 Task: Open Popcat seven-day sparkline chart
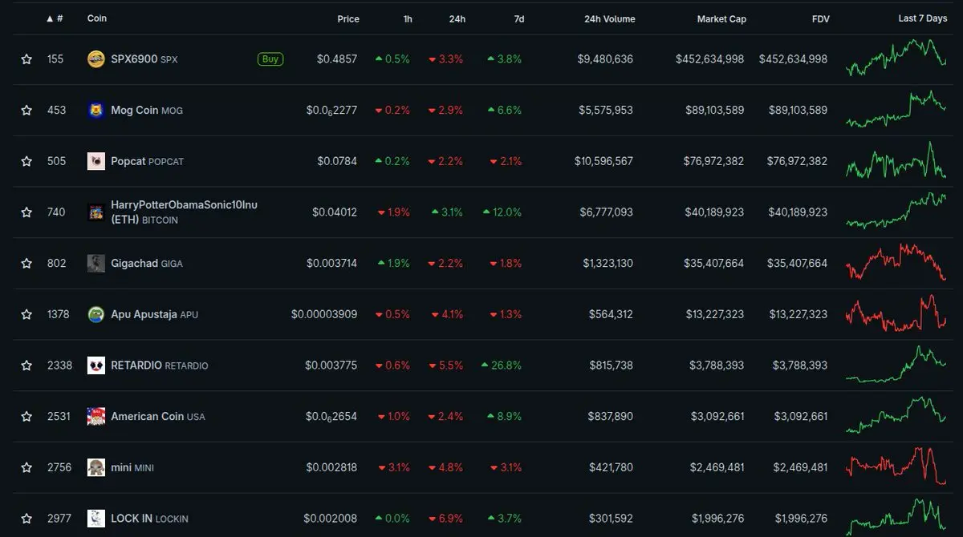pyautogui.click(x=896, y=160)
